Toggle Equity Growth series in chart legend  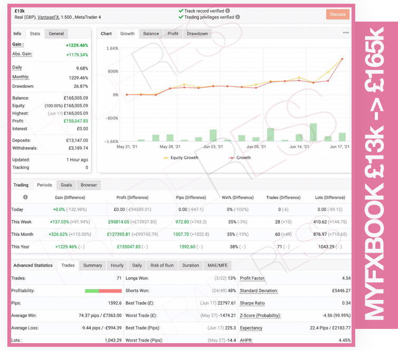click(180, 158)
